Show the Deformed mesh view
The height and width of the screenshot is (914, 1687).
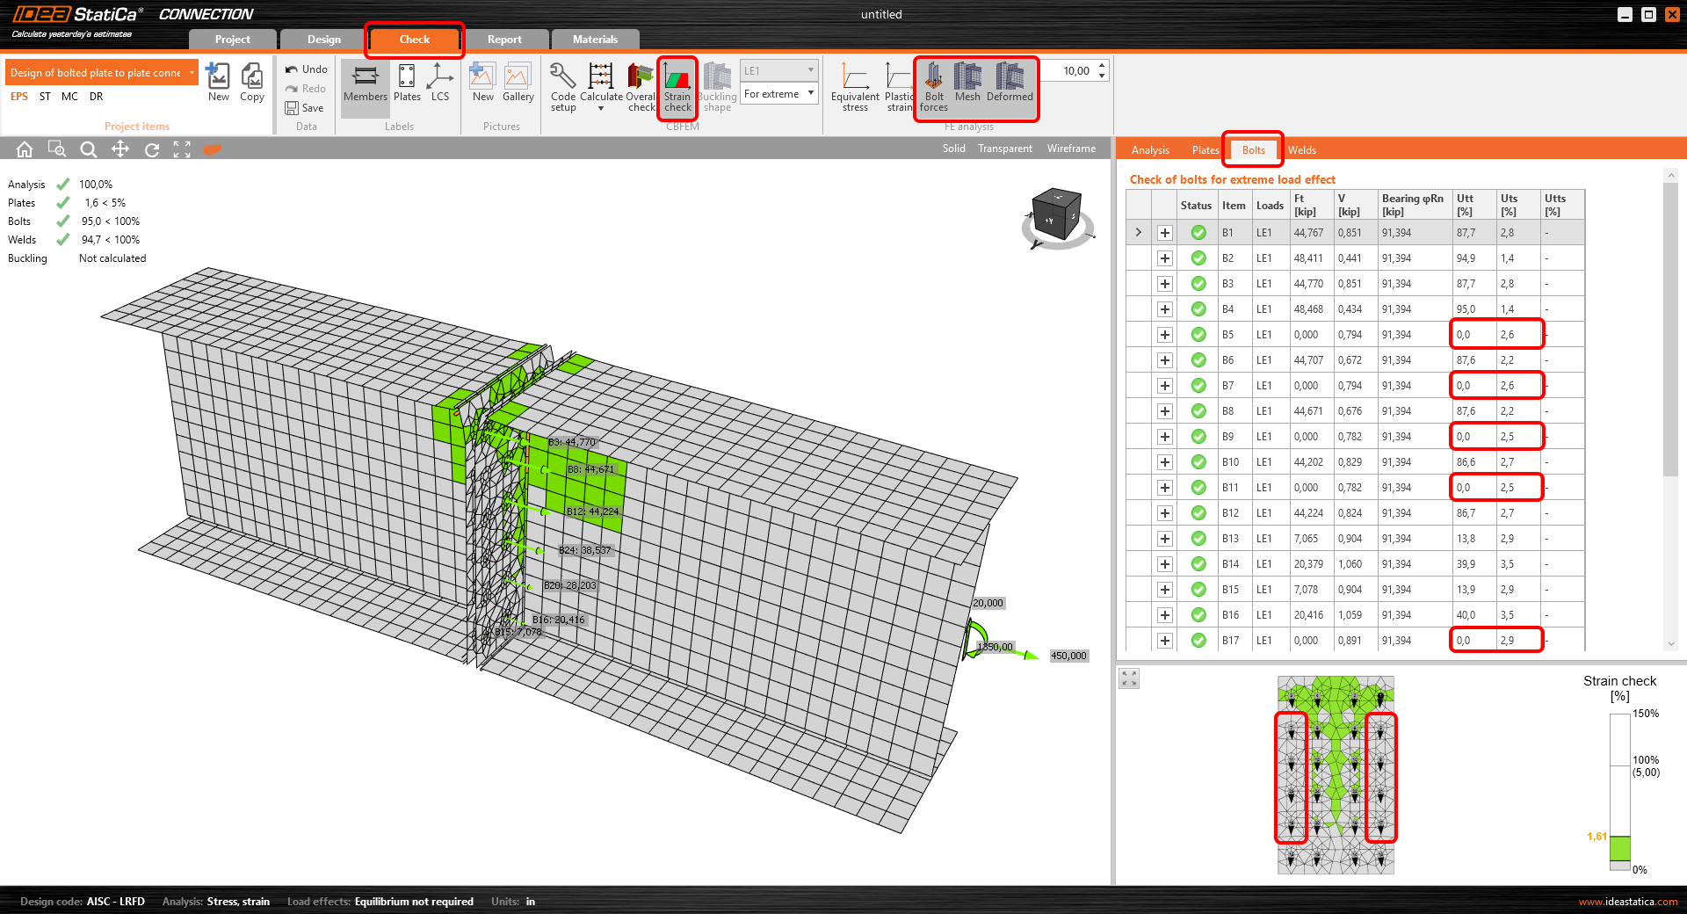[x=1009, y=85]
